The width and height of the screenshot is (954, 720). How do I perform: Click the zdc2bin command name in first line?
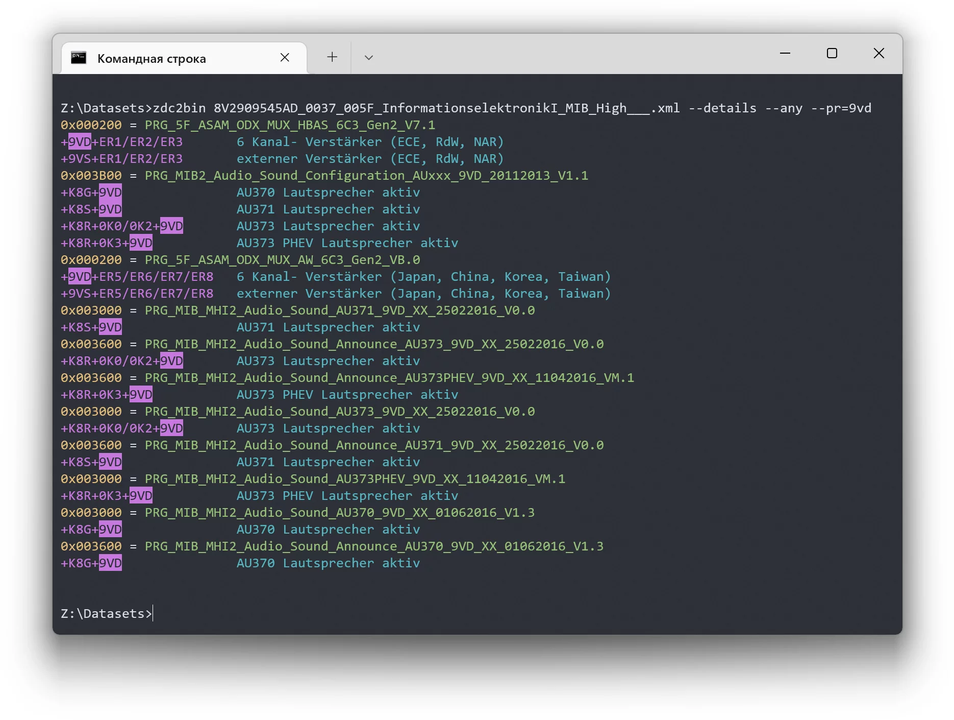179,108
